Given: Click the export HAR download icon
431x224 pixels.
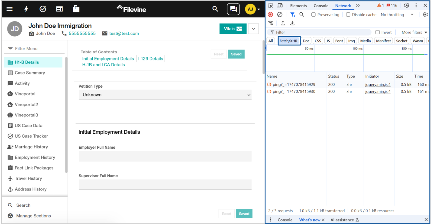Looking at the screenshot, I should (292, 23).
